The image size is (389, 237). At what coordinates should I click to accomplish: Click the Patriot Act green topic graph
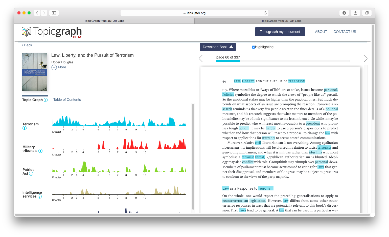coord(119,167)
